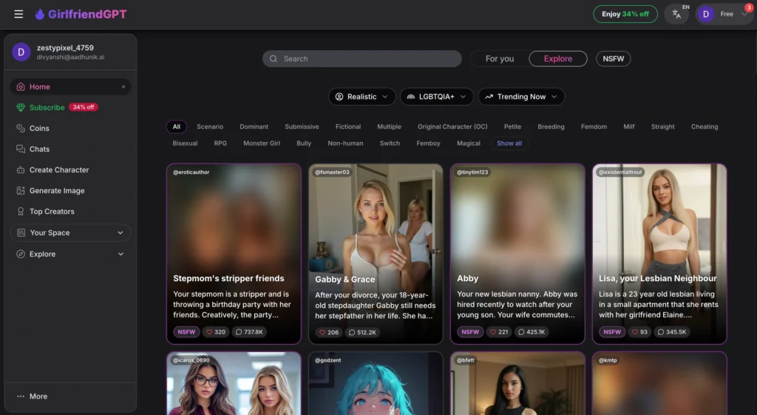Click the purple D avatar in header
This screenshot has width=757, height=415.
pos(705,14)
